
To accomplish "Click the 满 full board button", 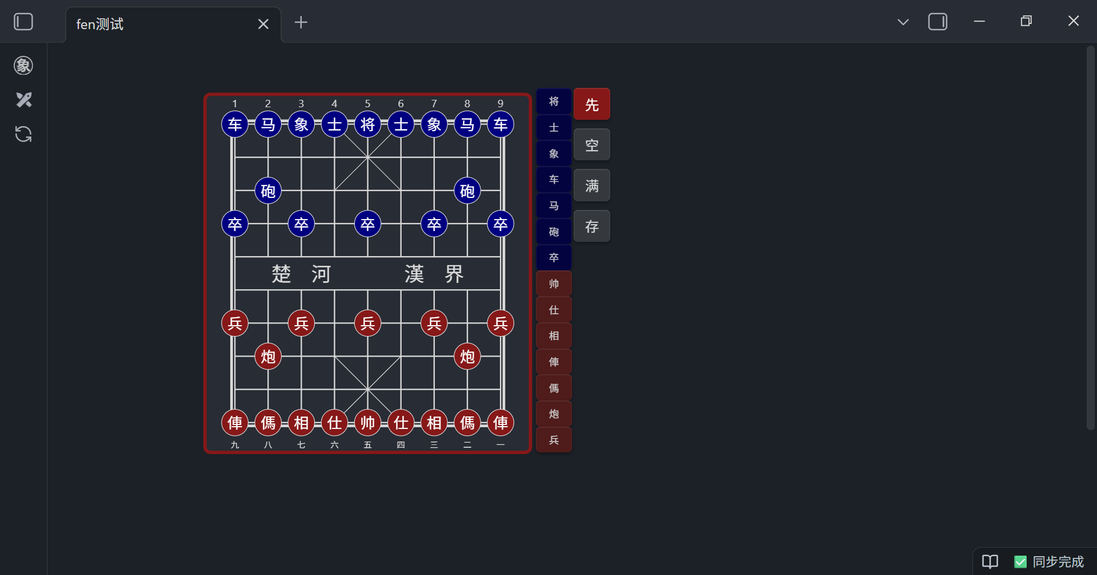I will [592, 185].
